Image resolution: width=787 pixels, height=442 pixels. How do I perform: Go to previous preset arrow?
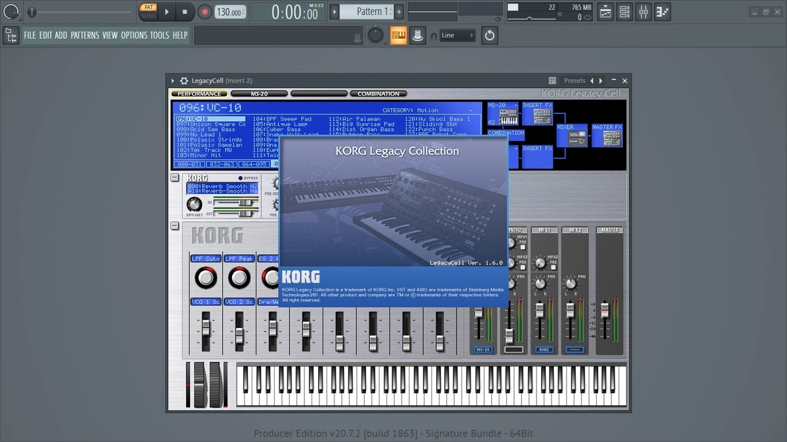(592, 81)
